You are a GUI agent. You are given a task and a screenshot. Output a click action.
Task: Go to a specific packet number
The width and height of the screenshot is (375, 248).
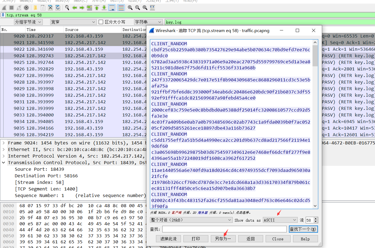[89, 8]
